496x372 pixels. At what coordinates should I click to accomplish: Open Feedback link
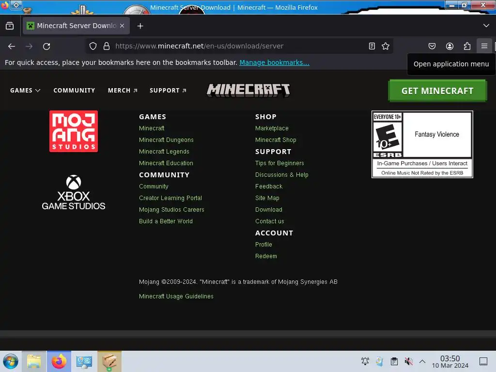pos(268,186)
